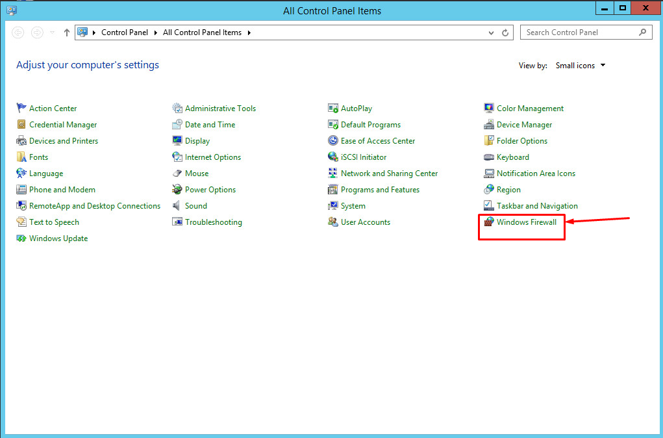Click the Action Center flag icon
Viewport: 663px width, 438px height.
pos(21,108)
